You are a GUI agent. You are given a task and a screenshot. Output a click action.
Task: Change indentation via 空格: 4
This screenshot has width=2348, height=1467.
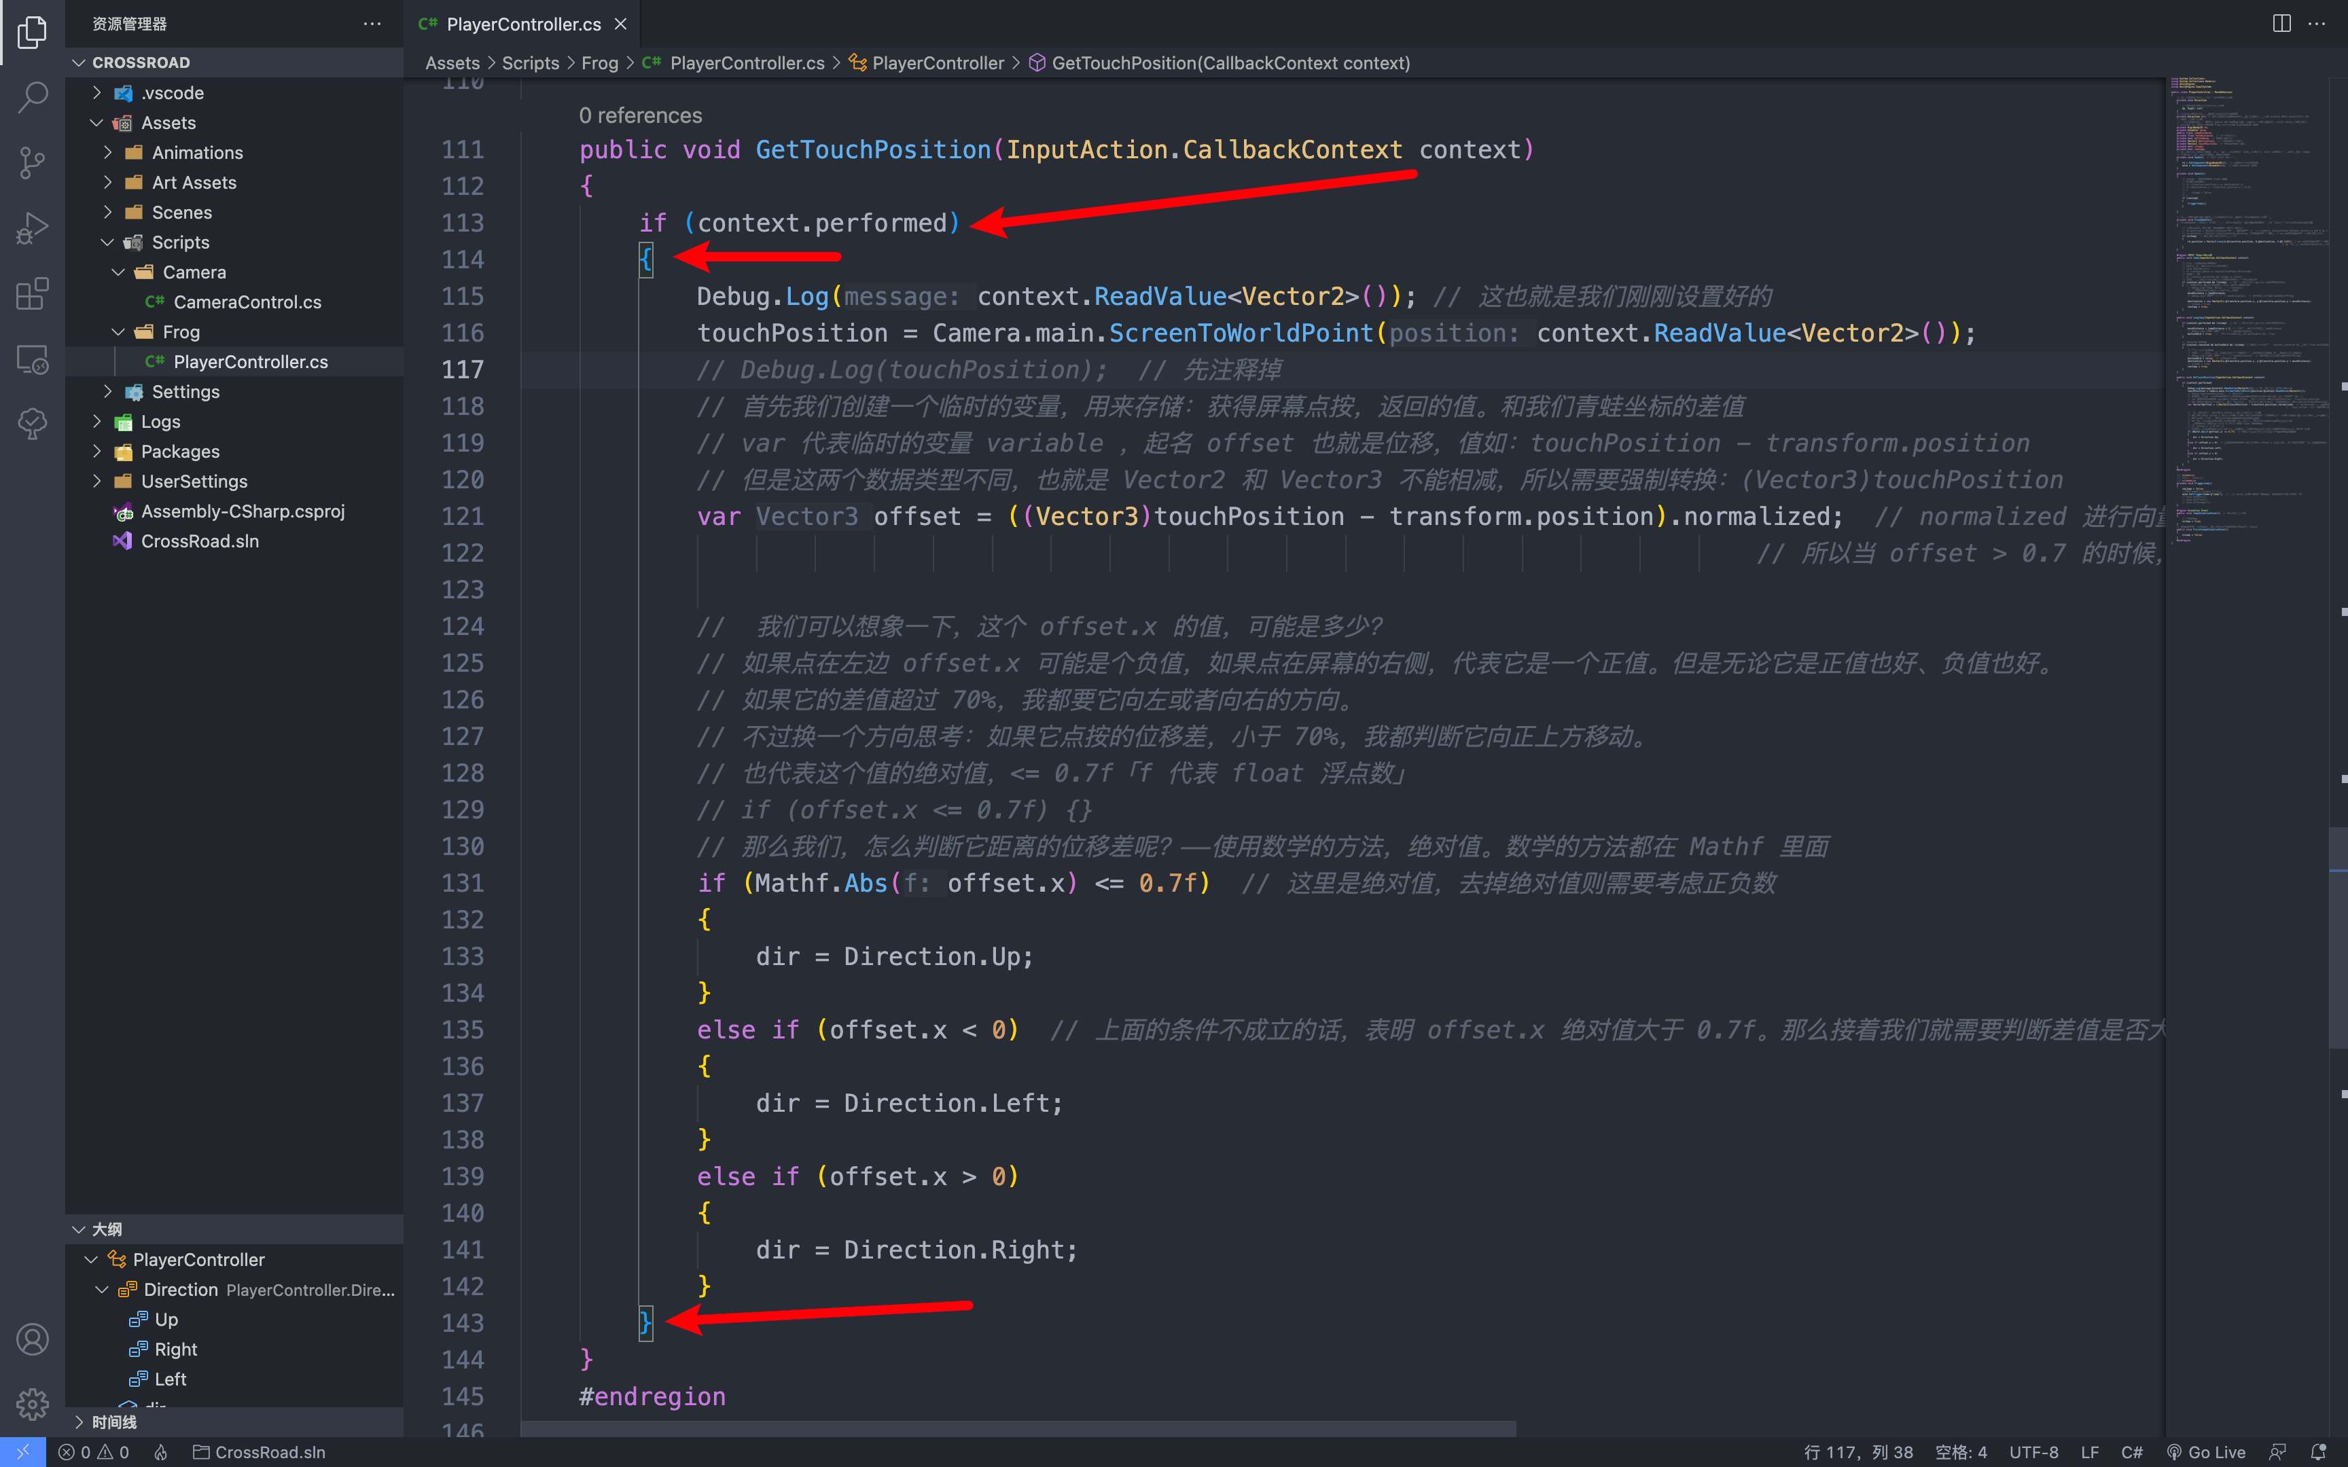tap(1961, 1453)
